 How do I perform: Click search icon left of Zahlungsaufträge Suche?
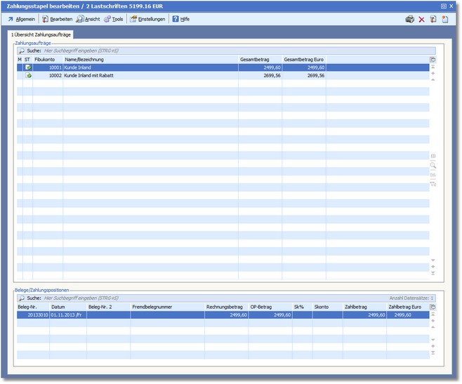point(21,51)
